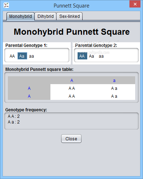Click the second row header 'A'
The width and height of the screenshot is (143, 179).
[x=29, y=96]
